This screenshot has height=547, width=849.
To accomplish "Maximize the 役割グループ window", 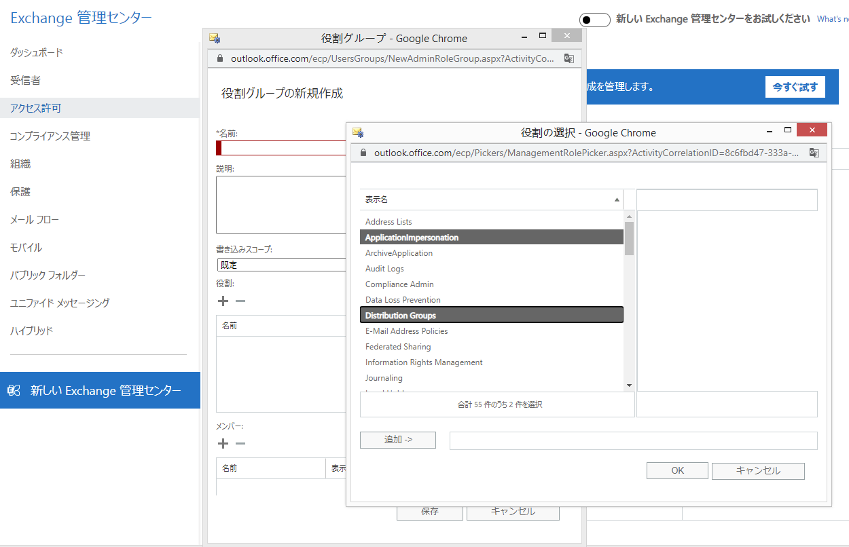I will 542,35.
